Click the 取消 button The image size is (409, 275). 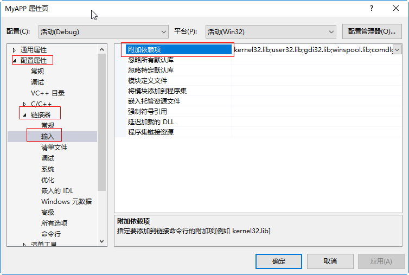coord(330,261)
